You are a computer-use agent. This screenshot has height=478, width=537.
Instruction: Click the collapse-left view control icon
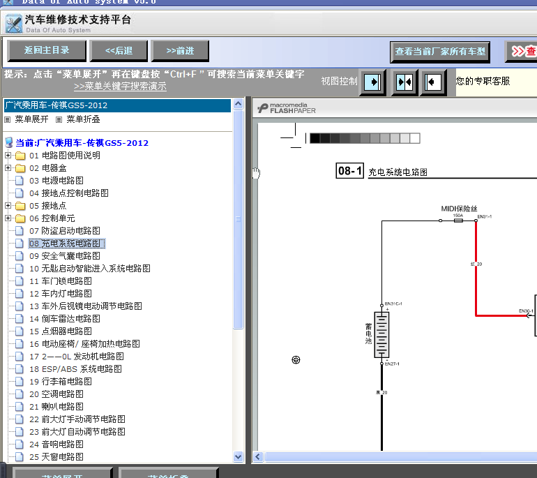[x=433, y=82]
